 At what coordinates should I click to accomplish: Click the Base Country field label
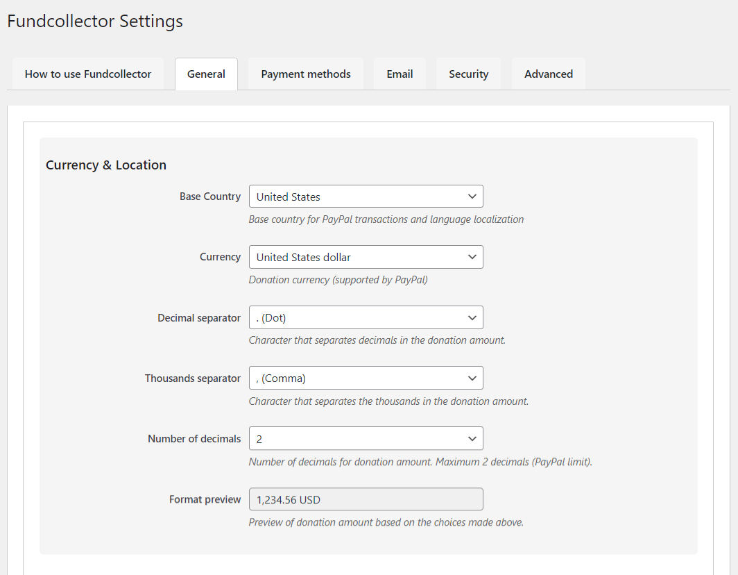(209, 197)
